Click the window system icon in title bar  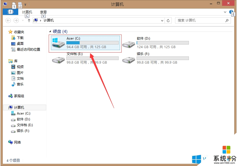pyautogui.click(x=5, y=4)
